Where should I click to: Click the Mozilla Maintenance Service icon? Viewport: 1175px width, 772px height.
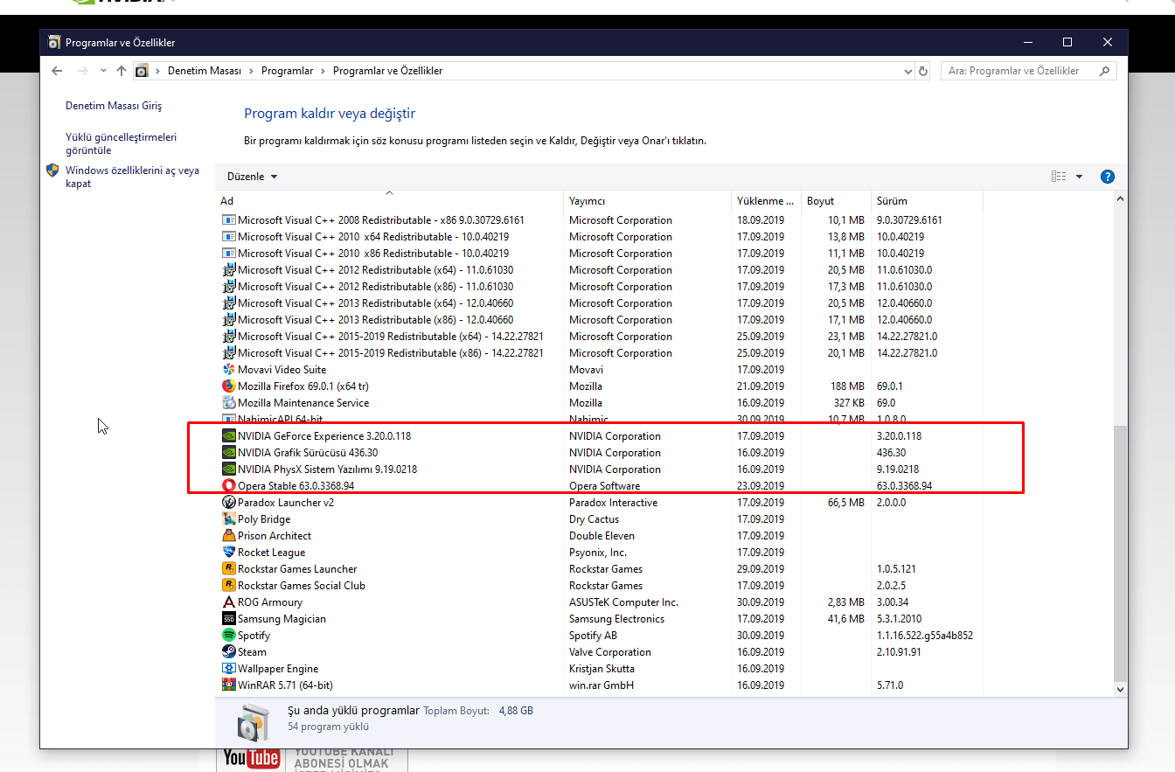point(229,403)
